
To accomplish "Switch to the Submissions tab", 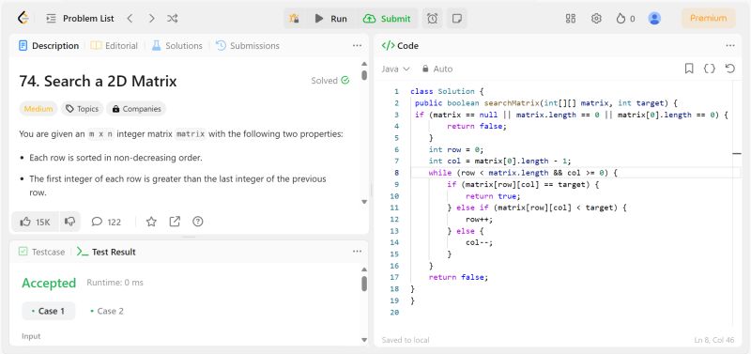I will tap(248, 46).
